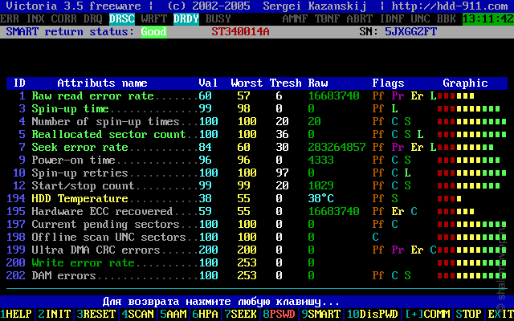Screen dimensions: 514x321
Task: Click the Start/stop raw value 1029
Action: point(321,185)
